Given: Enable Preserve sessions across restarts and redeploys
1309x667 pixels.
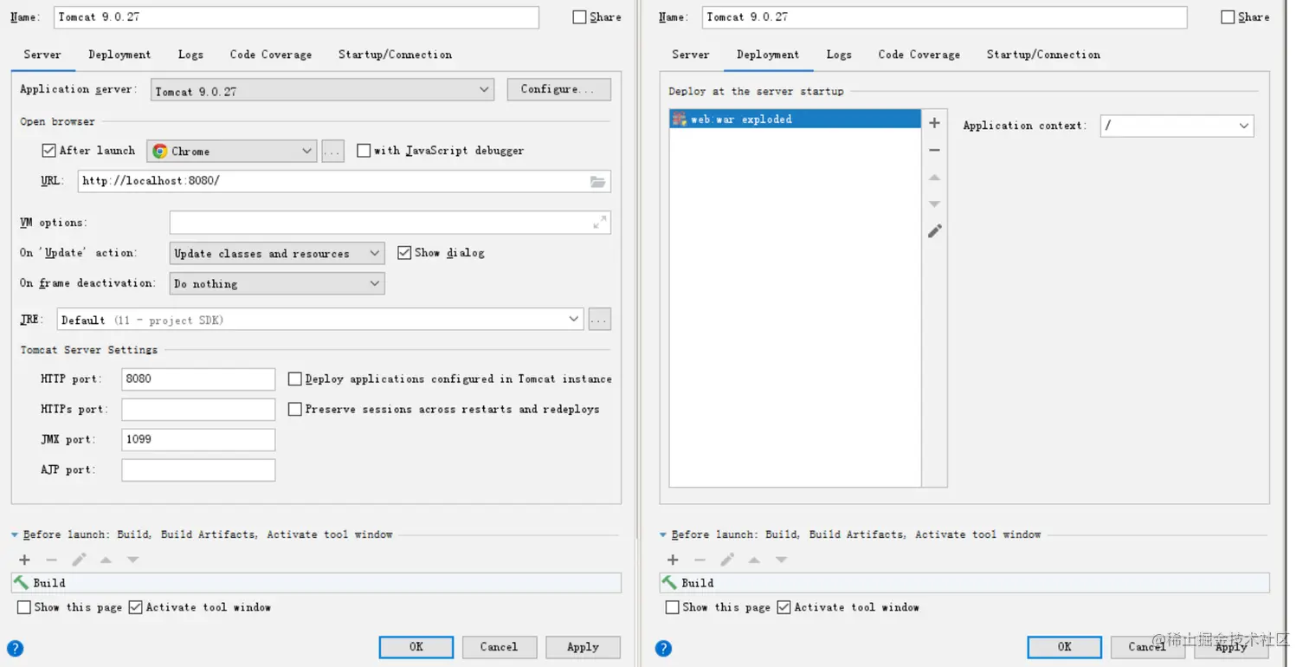Looking at the screenshot, I should (295, 409).
